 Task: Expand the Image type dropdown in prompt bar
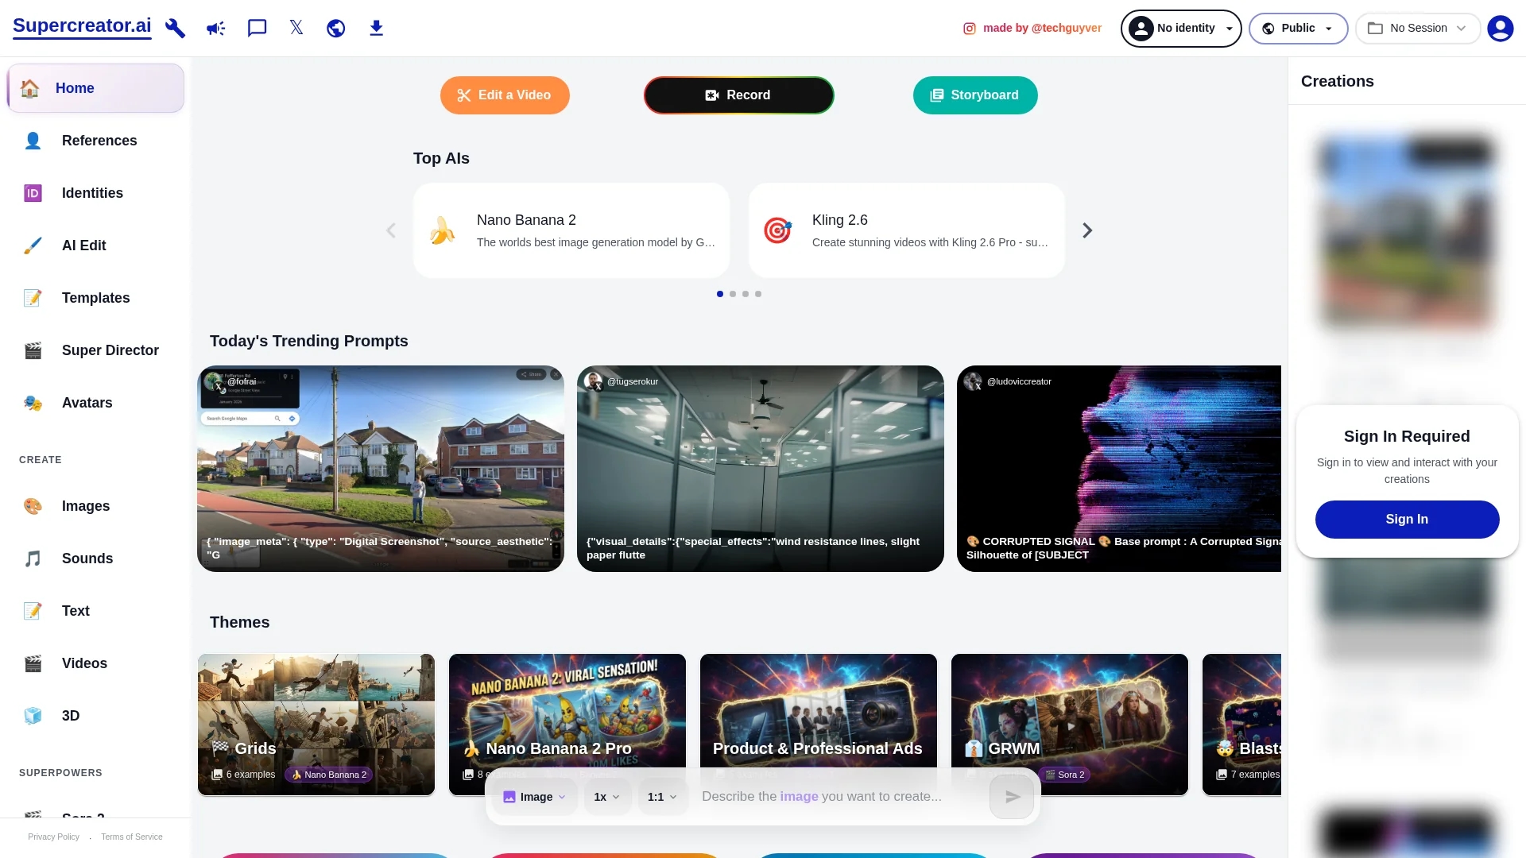pyautogui.click(x=535, y=797)
